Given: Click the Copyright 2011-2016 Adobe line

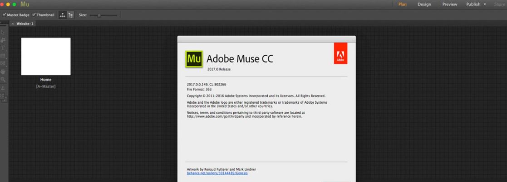Looking at the screenshot, I should (256, 96).
